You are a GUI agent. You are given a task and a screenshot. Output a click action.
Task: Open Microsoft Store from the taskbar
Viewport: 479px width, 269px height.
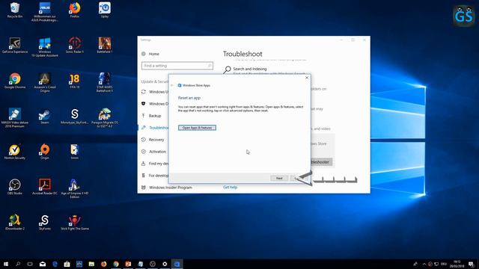pyautogui.click(x=67, y=264)
